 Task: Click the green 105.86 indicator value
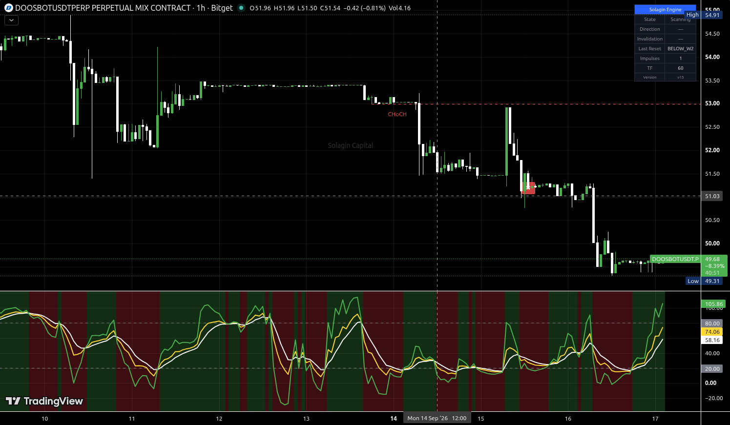(x=714, y=304)
